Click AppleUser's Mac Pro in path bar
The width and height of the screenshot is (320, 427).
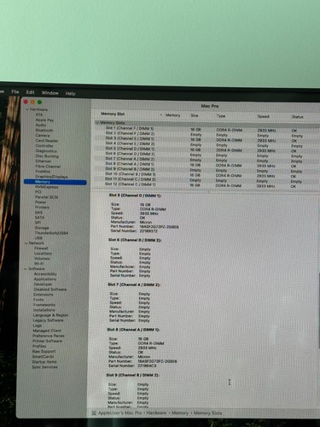click(x=119, y=412)
